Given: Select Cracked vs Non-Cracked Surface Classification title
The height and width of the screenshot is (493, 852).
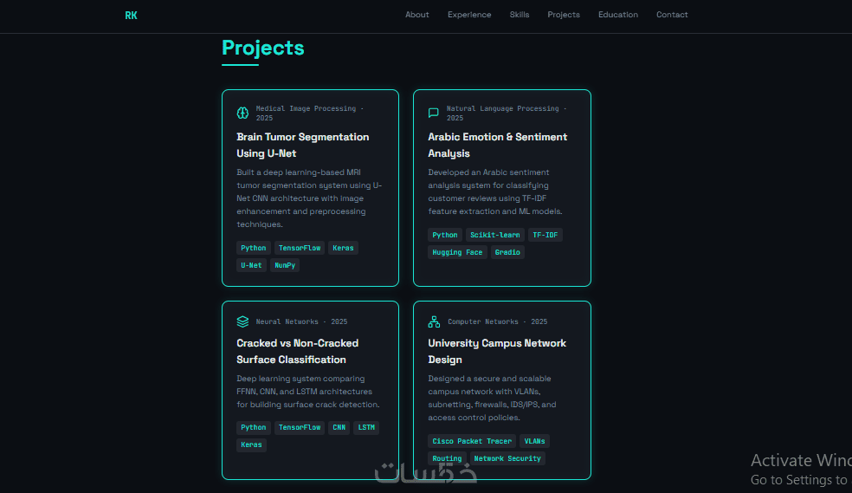Looking at the screenshot, I should point(297,351).
